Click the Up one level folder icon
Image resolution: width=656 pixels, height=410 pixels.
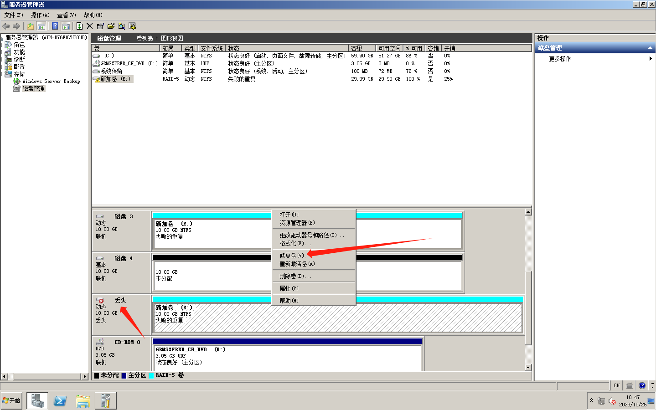coord(30,26)
